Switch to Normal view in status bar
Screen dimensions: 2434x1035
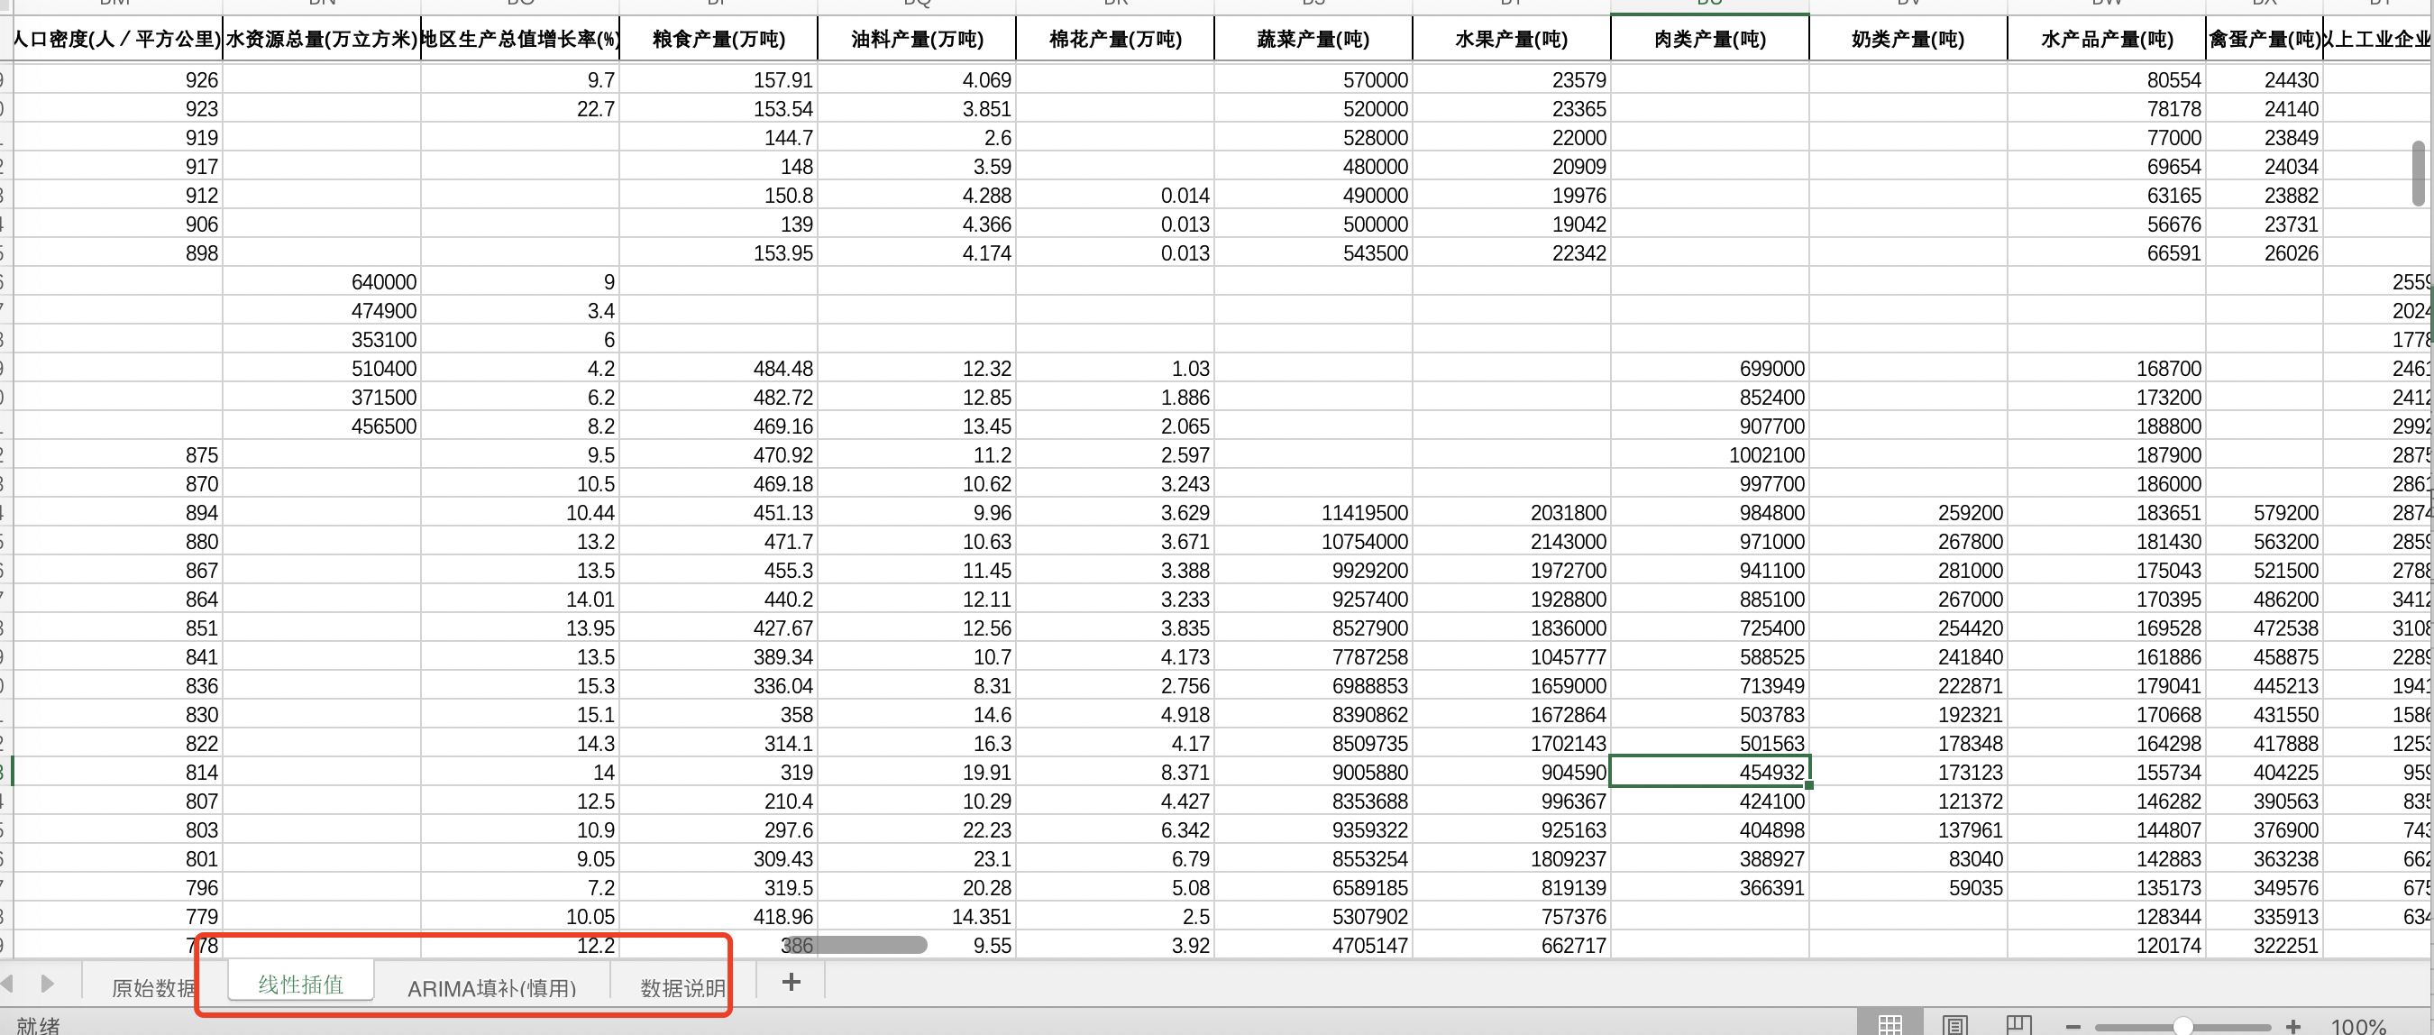(x=1890, y=1026)
